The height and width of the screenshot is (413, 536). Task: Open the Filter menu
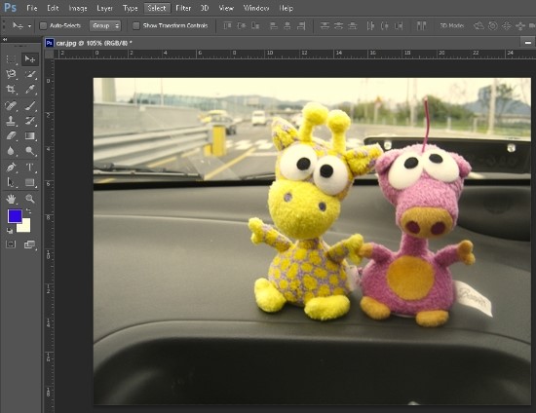(183, 8)
